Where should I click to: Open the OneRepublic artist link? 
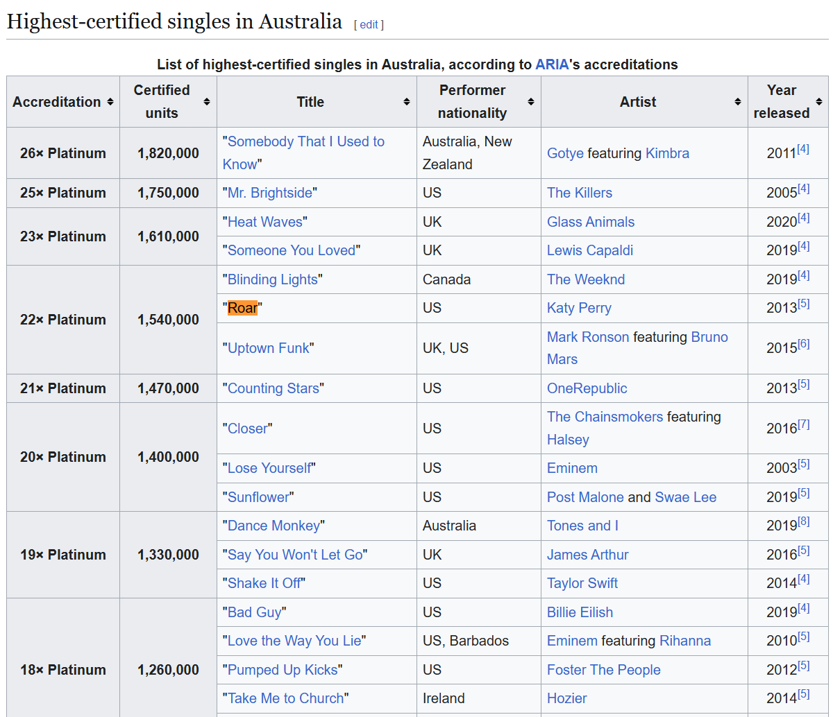pyautogui.click(x=587, y=388)
